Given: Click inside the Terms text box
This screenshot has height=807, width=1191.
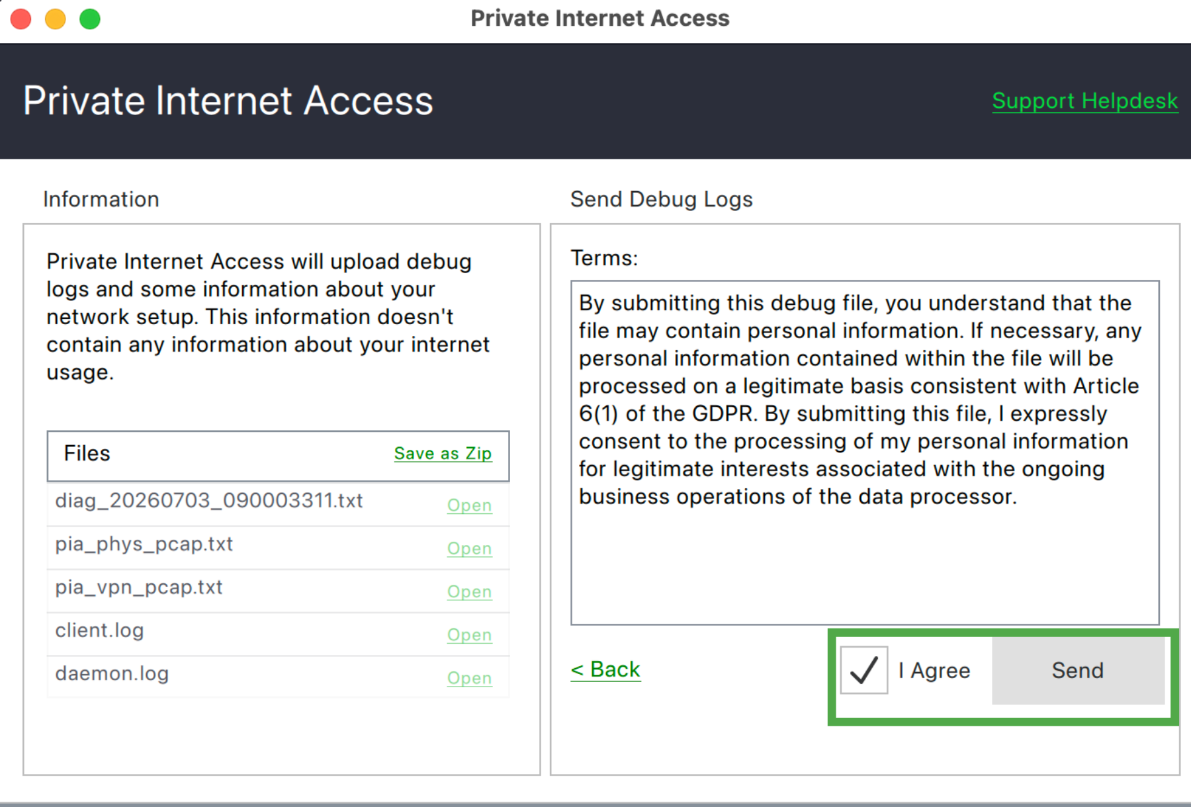Looking at the screenshot, I should (865, 452).
